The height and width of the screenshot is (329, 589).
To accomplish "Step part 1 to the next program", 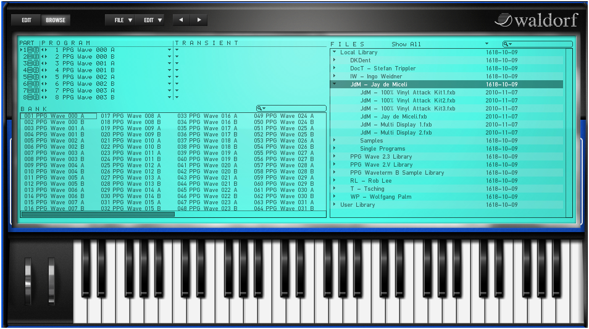I will pos(46,50).
